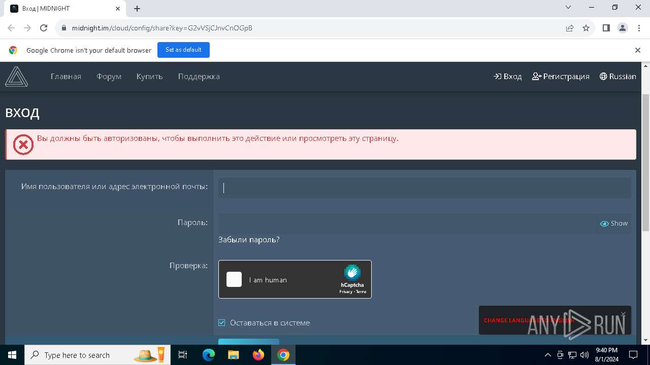
Task: Open the notifications center icon
Action: (633, 355)
